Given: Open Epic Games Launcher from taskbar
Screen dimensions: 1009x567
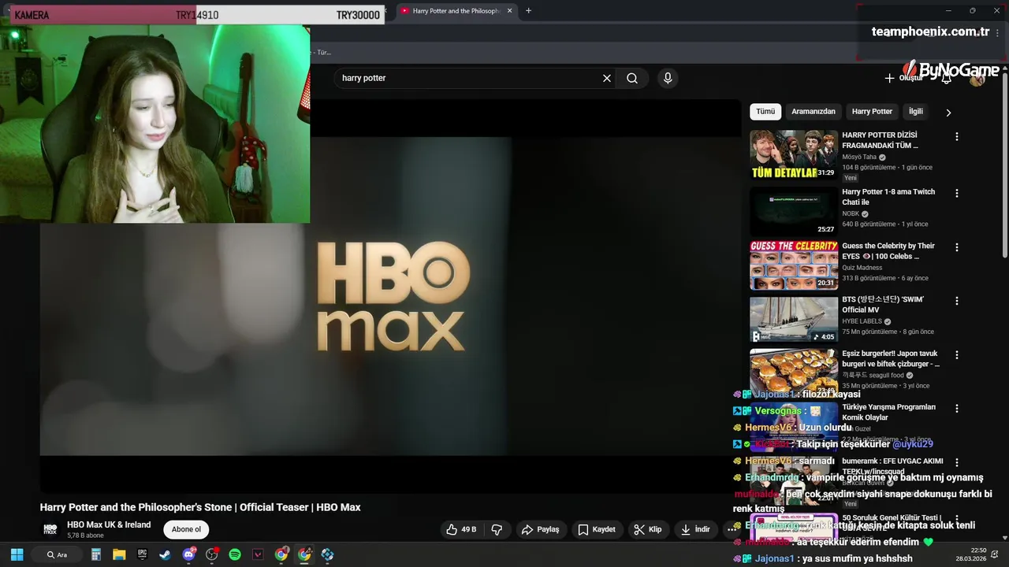Looking at the screenshot, I should point(142,554).
